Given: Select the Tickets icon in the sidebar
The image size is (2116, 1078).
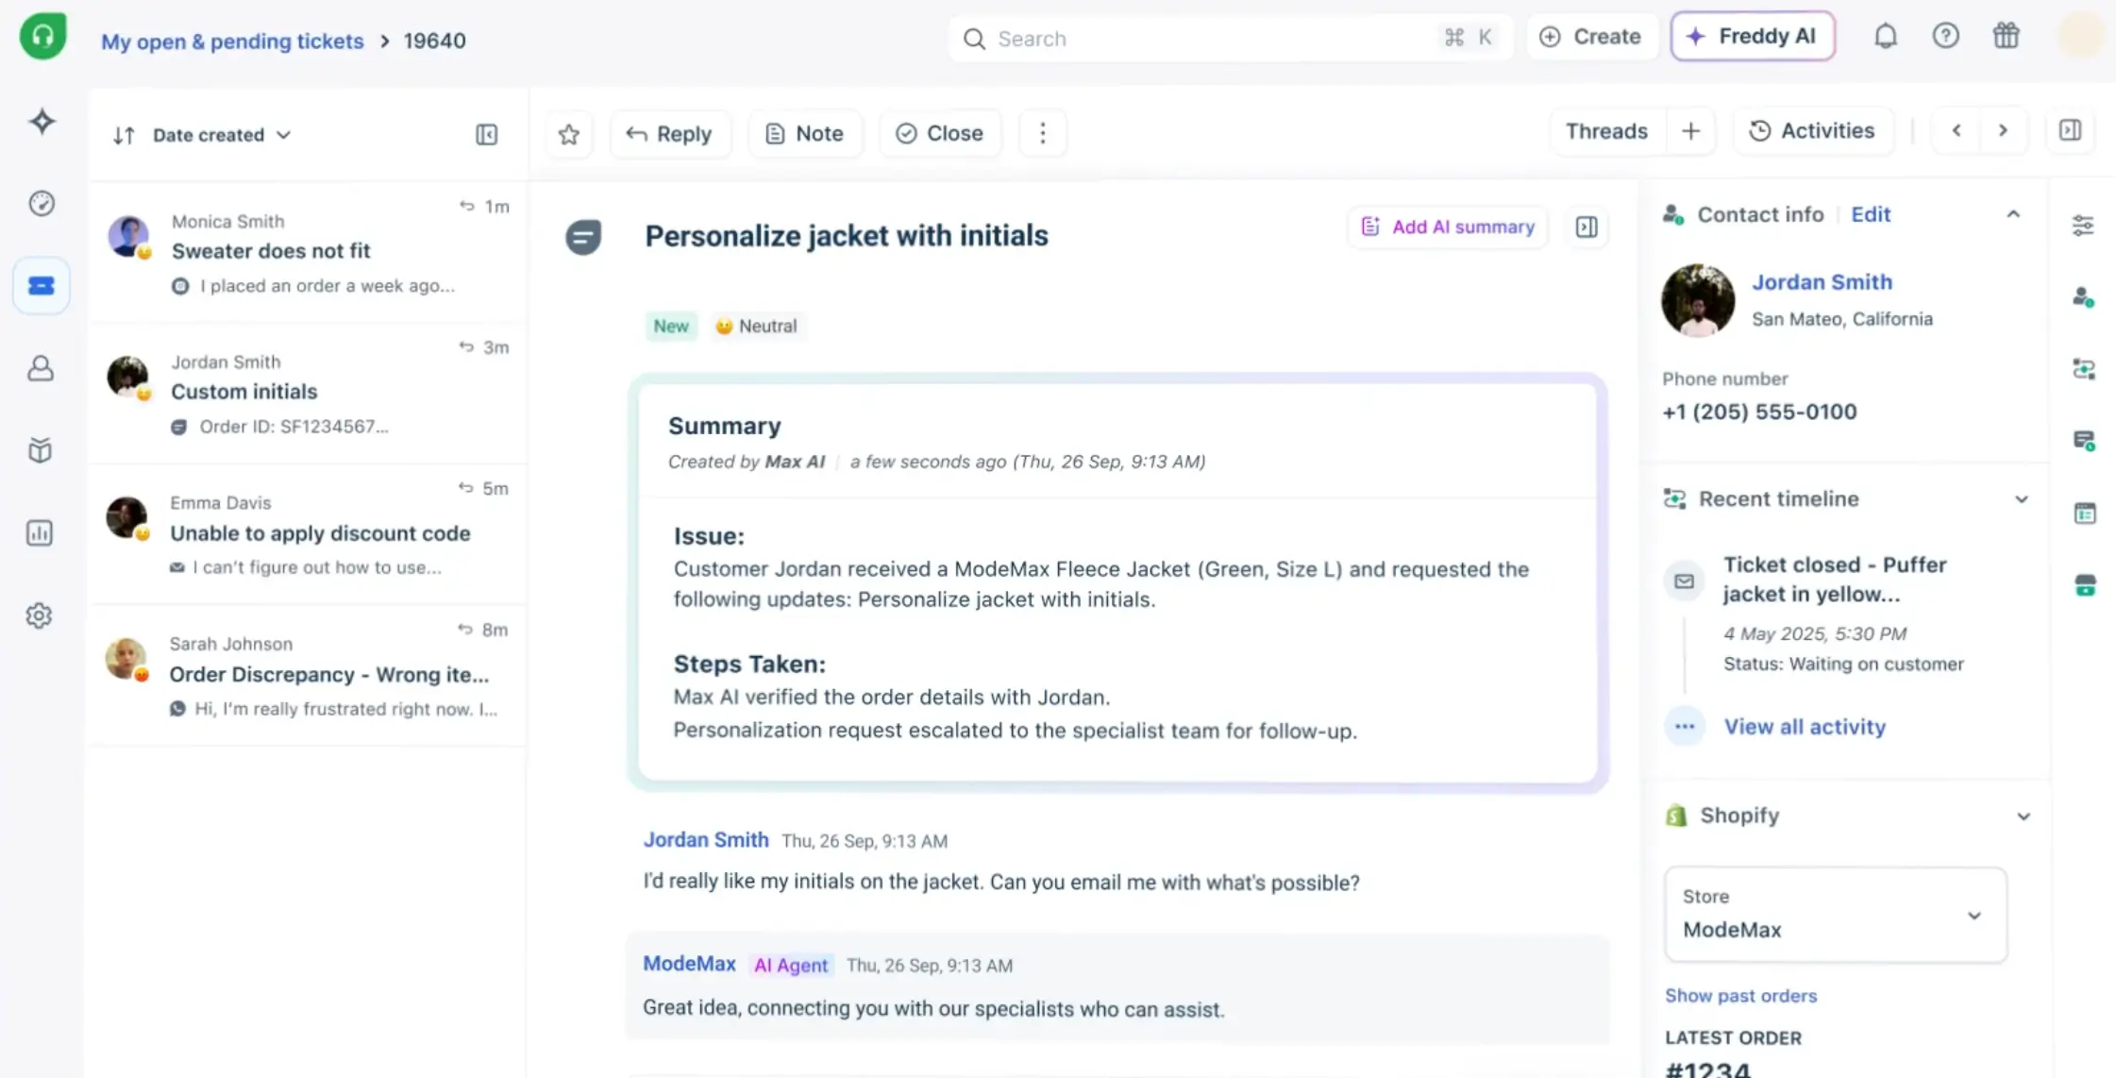Looking at the screenshot, I should (42, 285).
